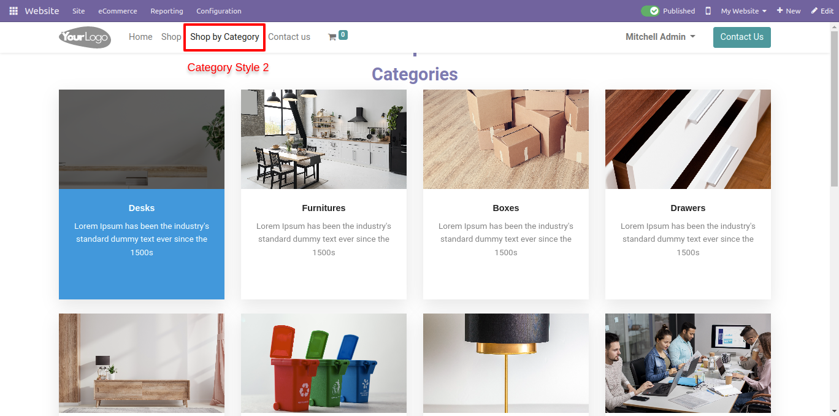Open the Furnitures kitchen image

324,139
